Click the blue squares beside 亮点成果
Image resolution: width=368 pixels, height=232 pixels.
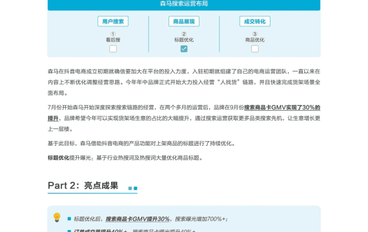(x=133, y=188)
